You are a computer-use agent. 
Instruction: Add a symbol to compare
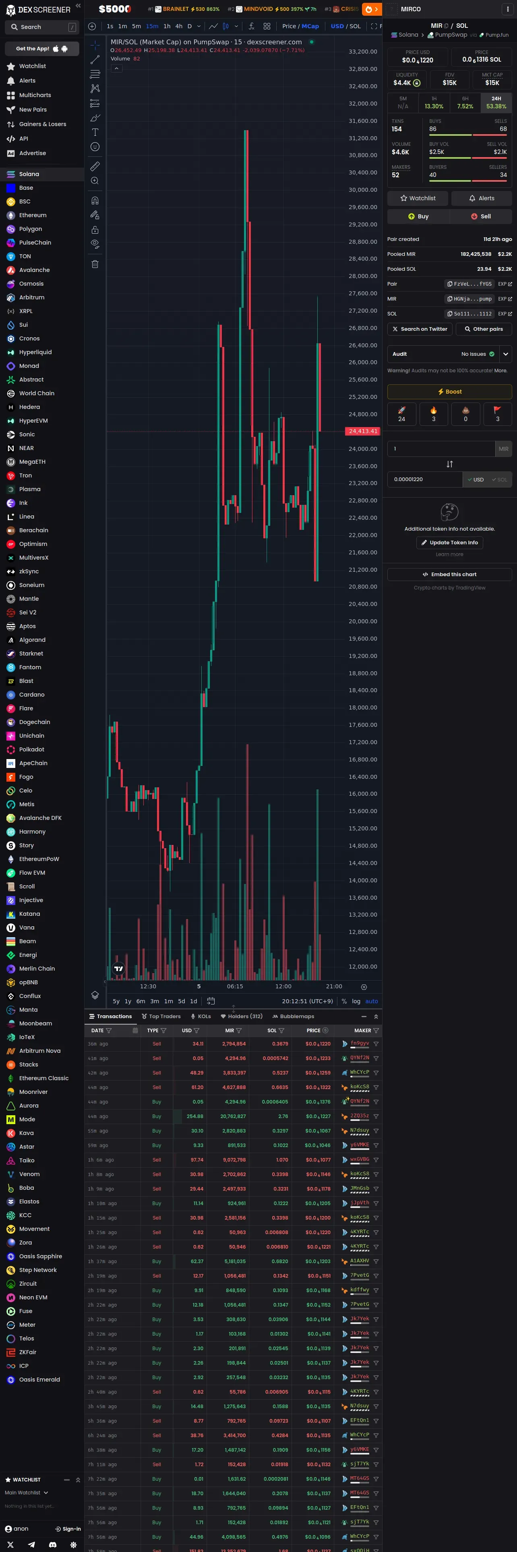coord(92,27)
